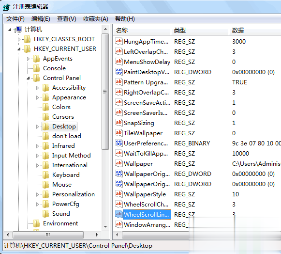This screenshot has height=254, width=281.
Task: Click the WallpaperStyle string value icon
Action: pos(119,194)
